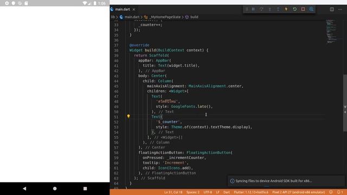
Task: Click Ln 51, Col 18 status entry
Action: [x=173, y=192]
